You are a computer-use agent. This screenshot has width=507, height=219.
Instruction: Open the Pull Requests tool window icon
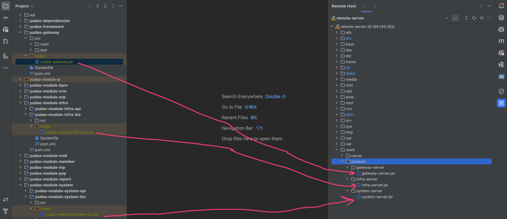[x=6, y=41]
